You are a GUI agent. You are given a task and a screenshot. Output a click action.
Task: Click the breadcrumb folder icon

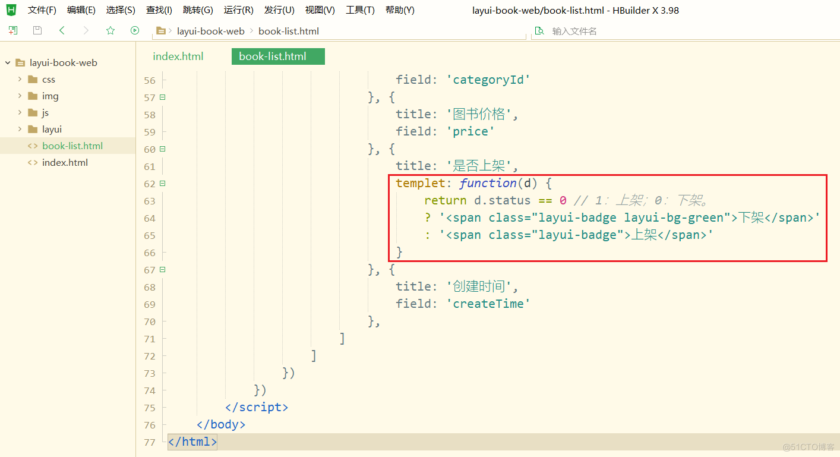click(160, 31)
